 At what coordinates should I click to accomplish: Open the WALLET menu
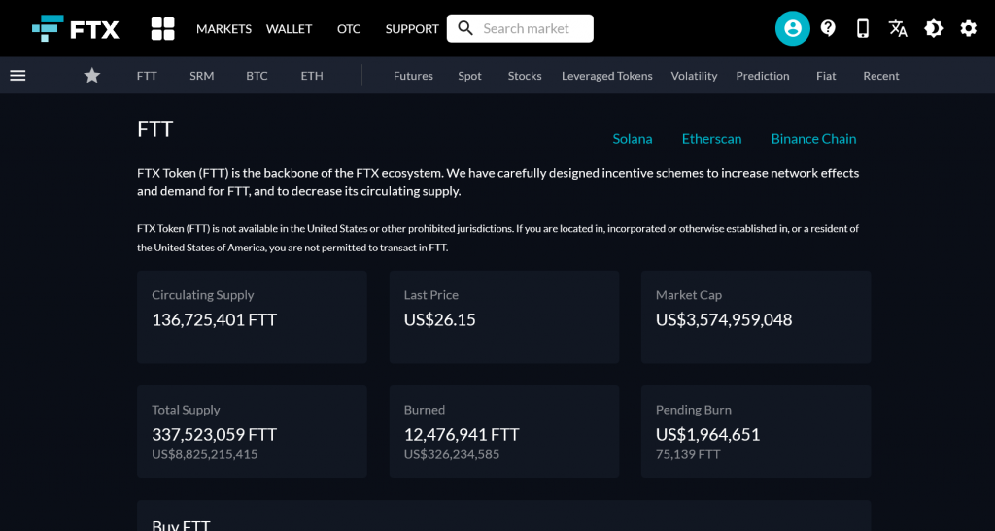(x=290, y=28)
